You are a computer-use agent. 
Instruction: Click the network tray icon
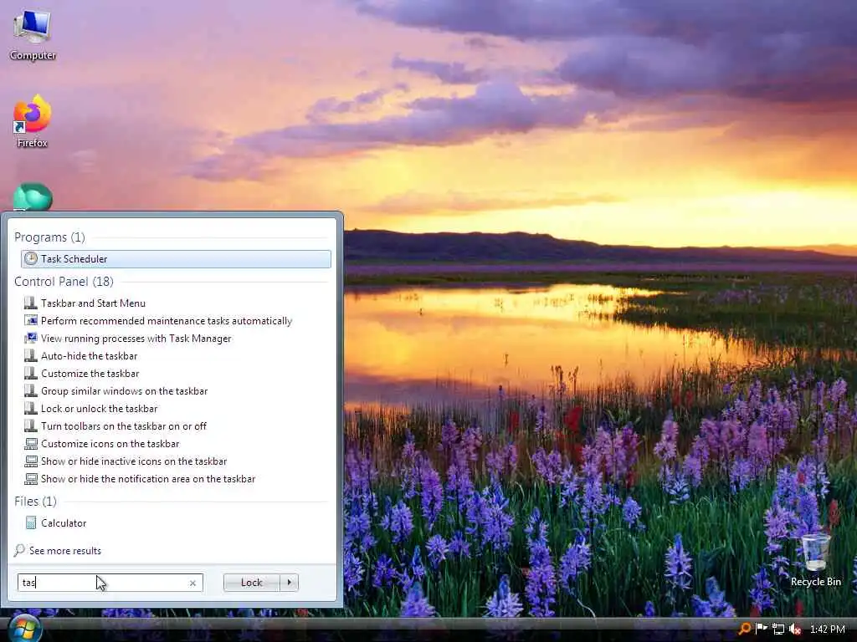point(778,629)
